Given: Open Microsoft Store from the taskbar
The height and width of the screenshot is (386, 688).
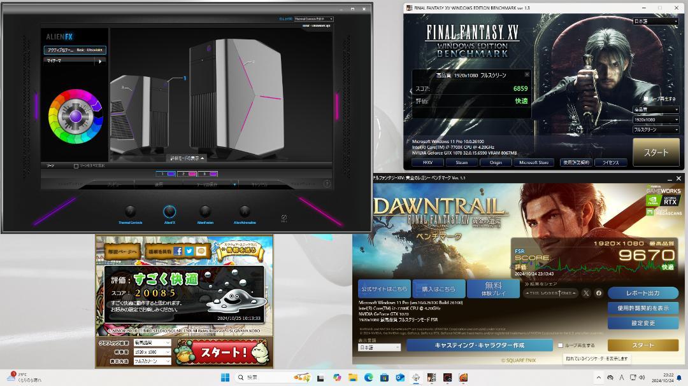Looking at the screenshot, I should coord(384,378).
